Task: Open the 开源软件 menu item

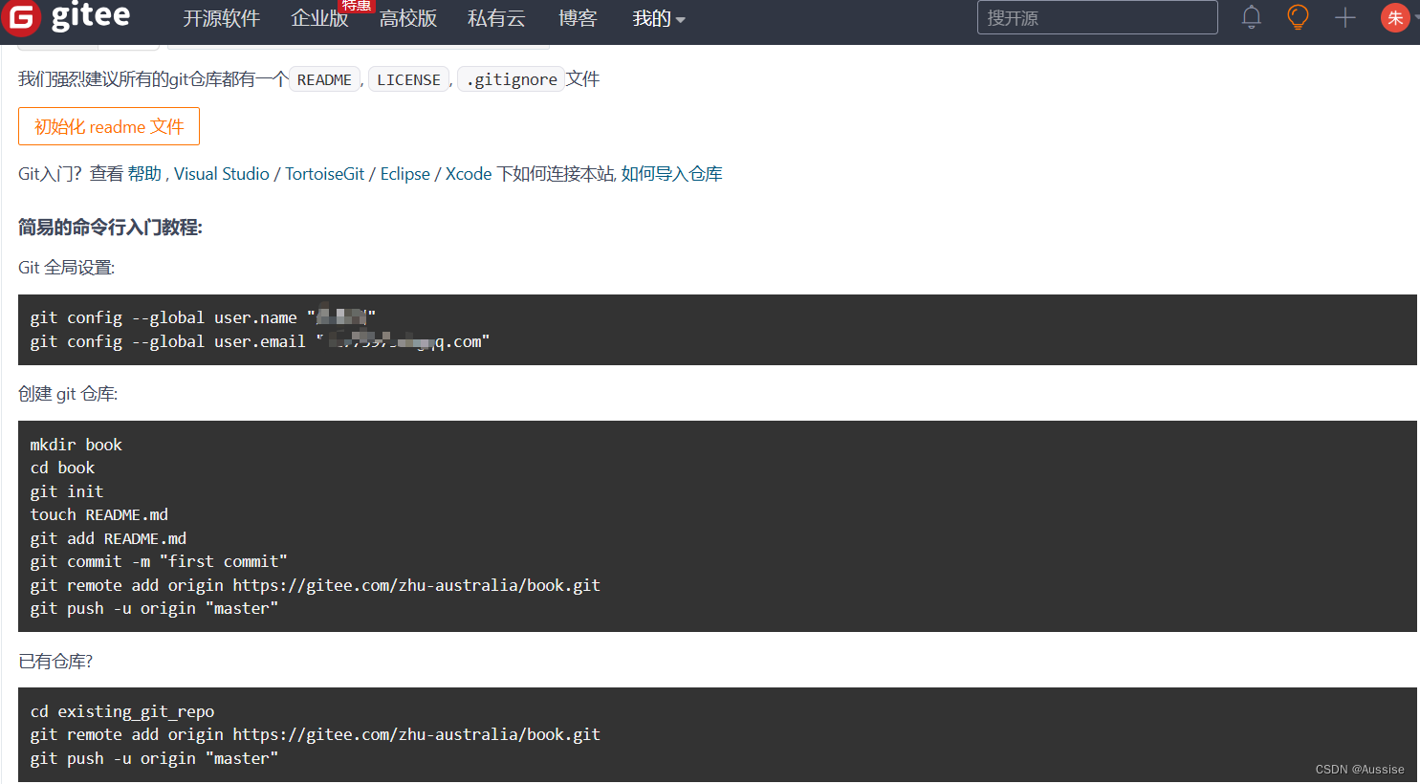Action: click(x=222, y=18)
